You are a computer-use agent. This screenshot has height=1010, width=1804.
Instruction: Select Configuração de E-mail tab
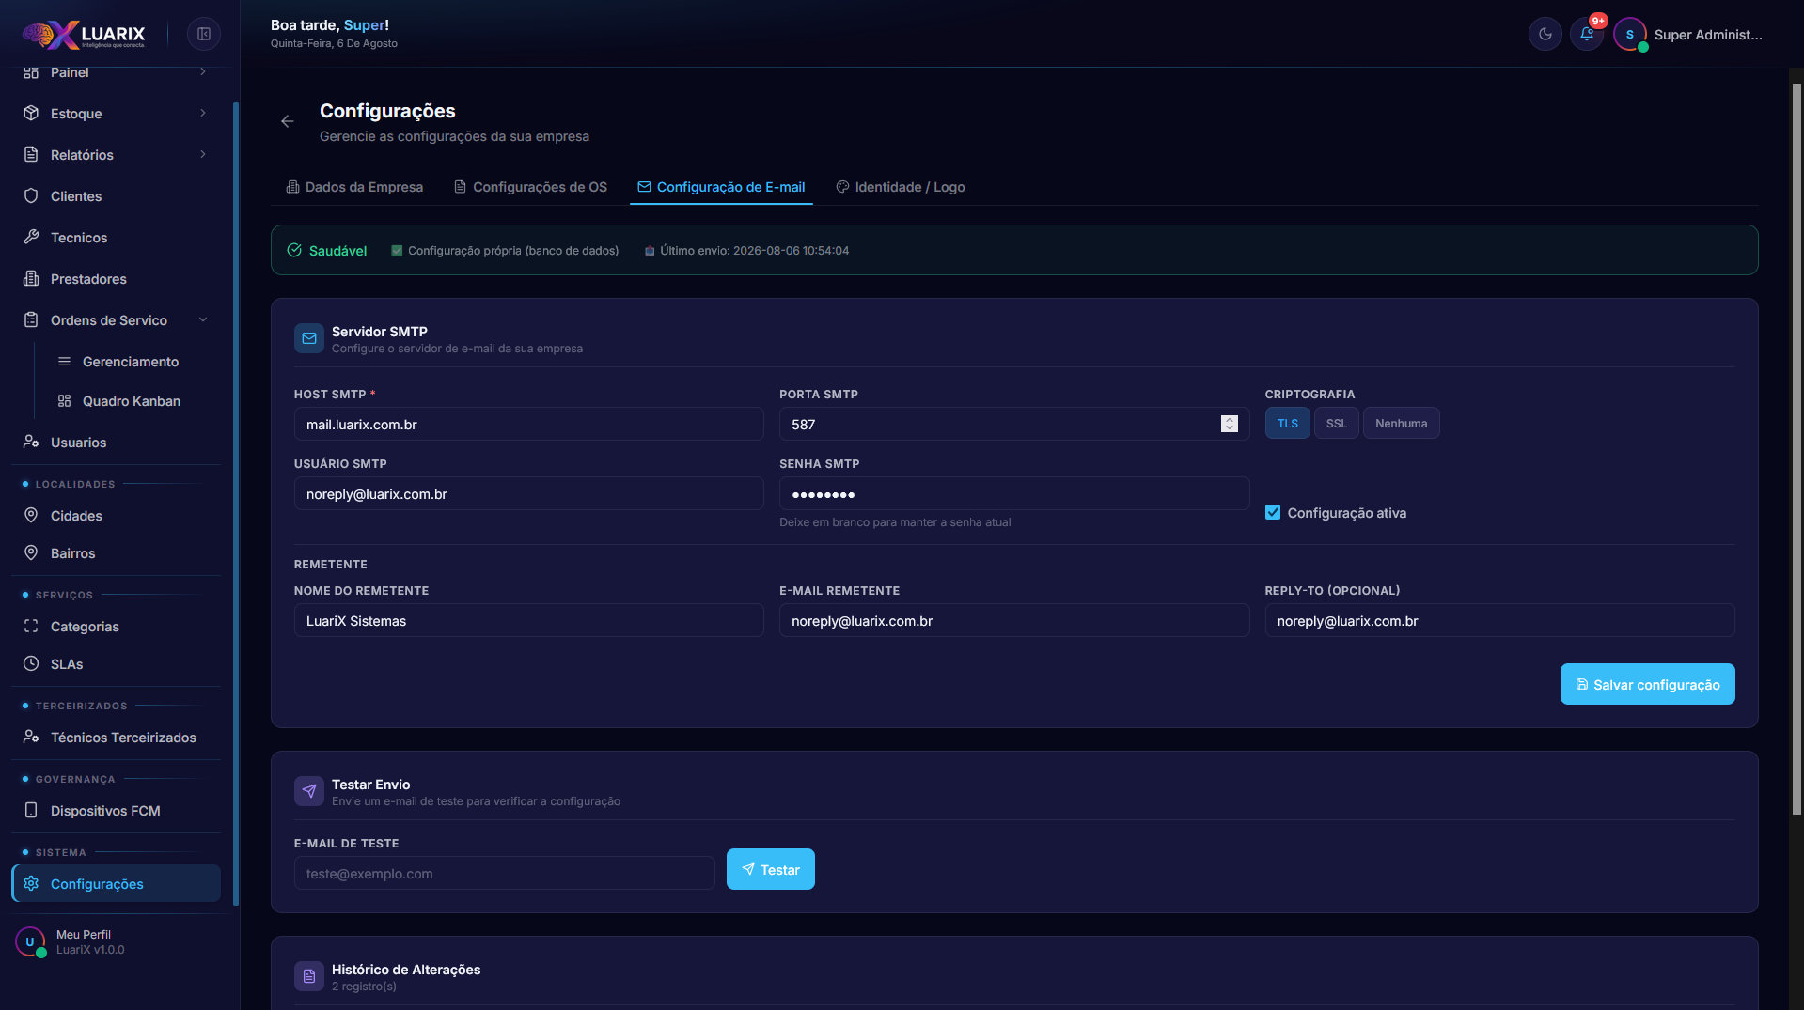coord(721,187)
